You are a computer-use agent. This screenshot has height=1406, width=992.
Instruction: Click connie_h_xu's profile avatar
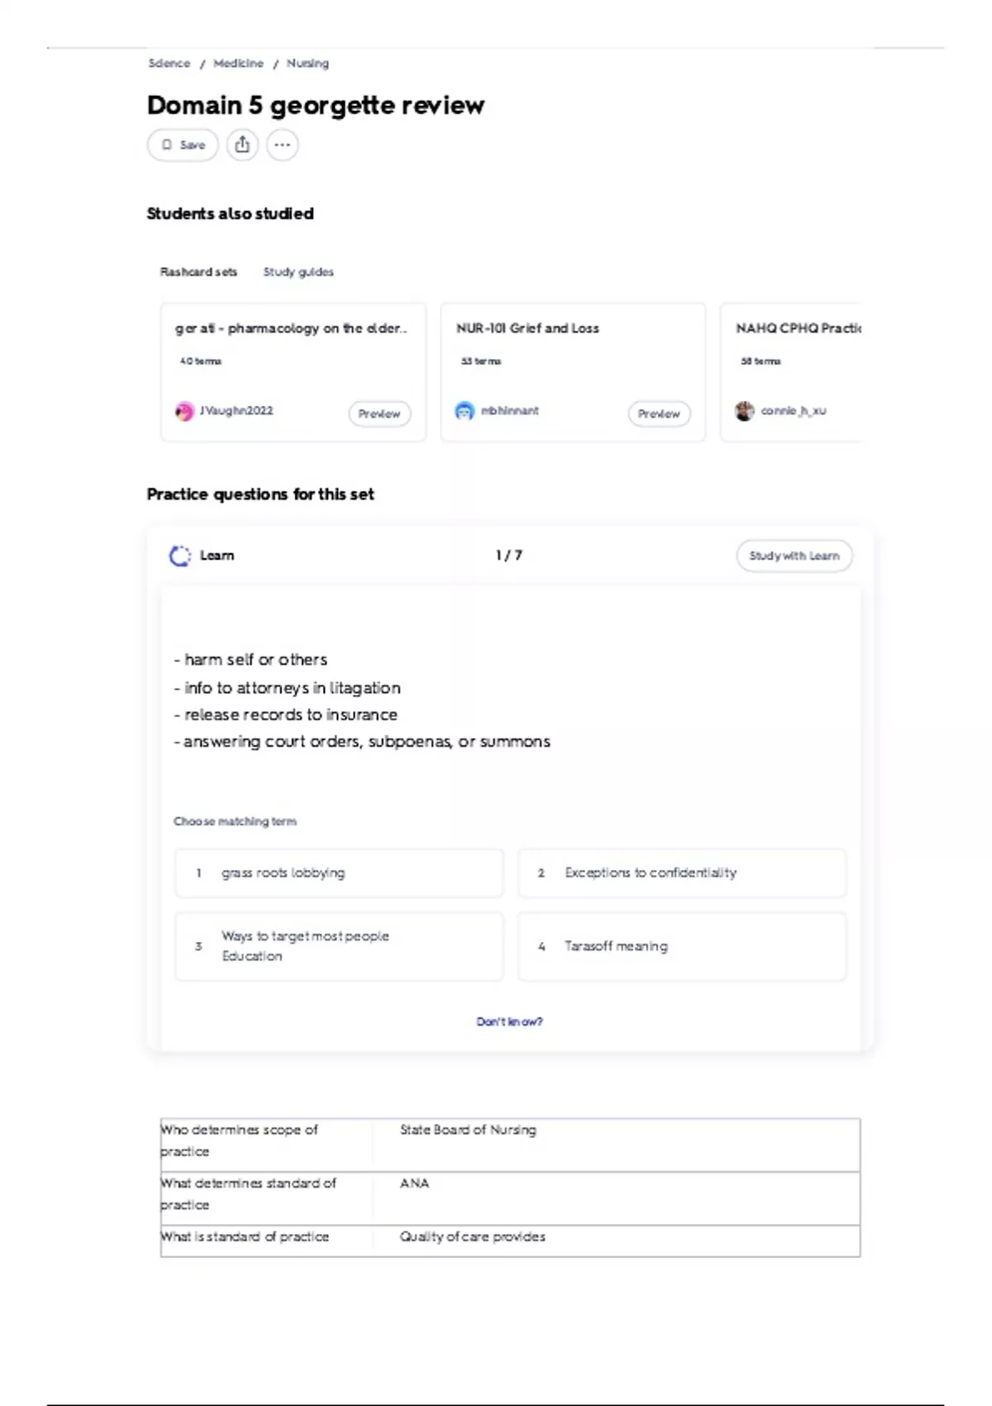point(745,411)
